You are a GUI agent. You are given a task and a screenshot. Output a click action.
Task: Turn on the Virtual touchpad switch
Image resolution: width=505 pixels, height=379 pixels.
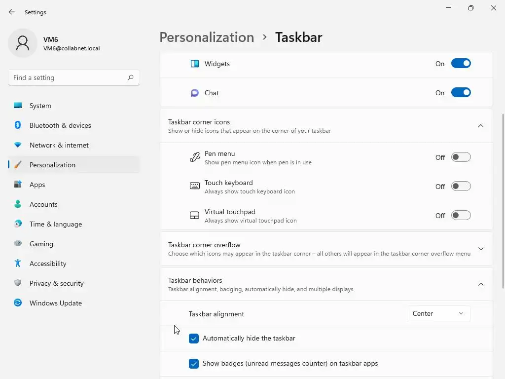pos(461,216)
